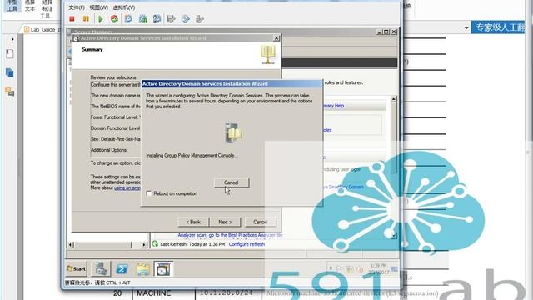The height and width of the screenshot is (300, 533).
Task: Click the Back button in wizard
Action: pyautogui.click(x=193, y=222)
